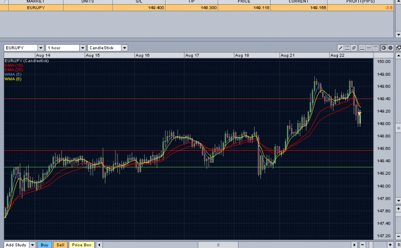
Task: Zoom out the time axis with minus button
Action: click(362, 245)
